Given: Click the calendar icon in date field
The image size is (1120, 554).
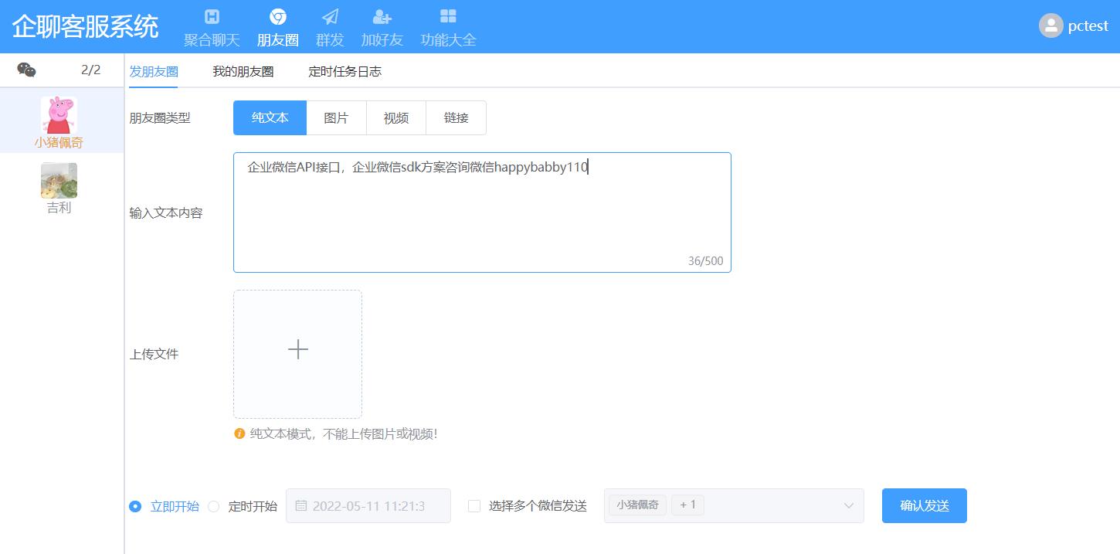Looking at the screenshot, I should pos(301,506).
